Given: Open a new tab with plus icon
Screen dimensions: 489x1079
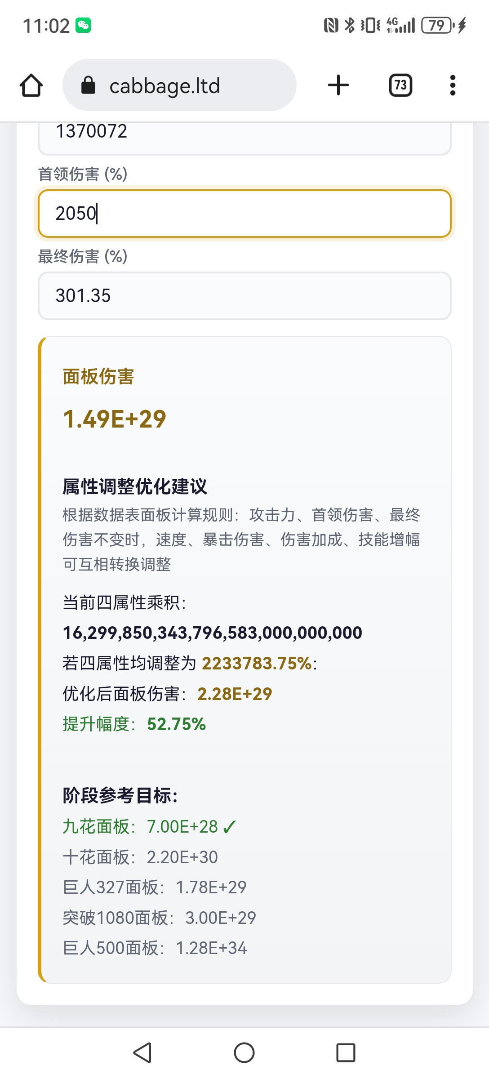Looking at the screenshot, I should pyautogui.click(x=338, y=85).
